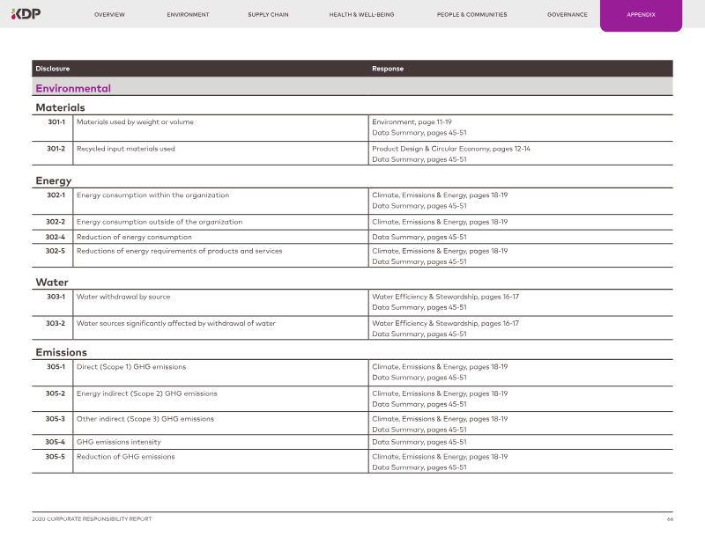Open Data Summary link for 302-4
Image resolution: width=705 pixels, height=544 pixels.
[x=419, y=237]
